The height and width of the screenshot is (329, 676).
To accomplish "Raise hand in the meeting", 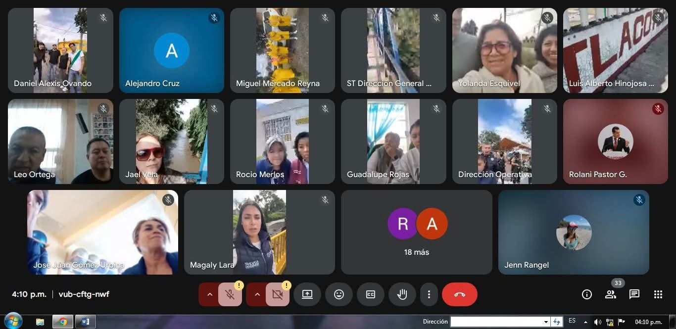I will click(x=402, y=294).
